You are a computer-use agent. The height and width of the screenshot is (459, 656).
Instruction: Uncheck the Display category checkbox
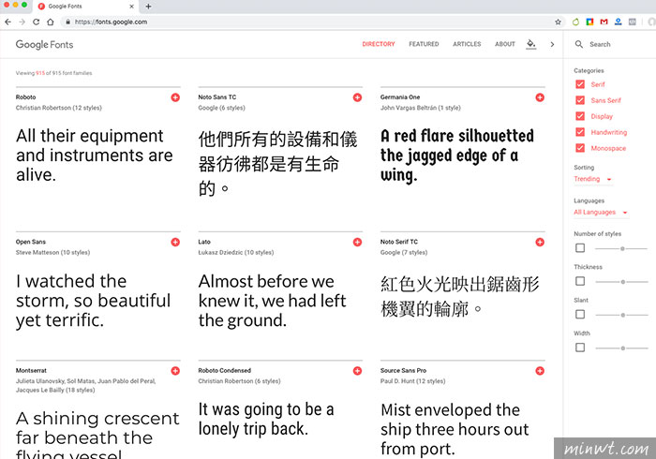click(580, 116)
